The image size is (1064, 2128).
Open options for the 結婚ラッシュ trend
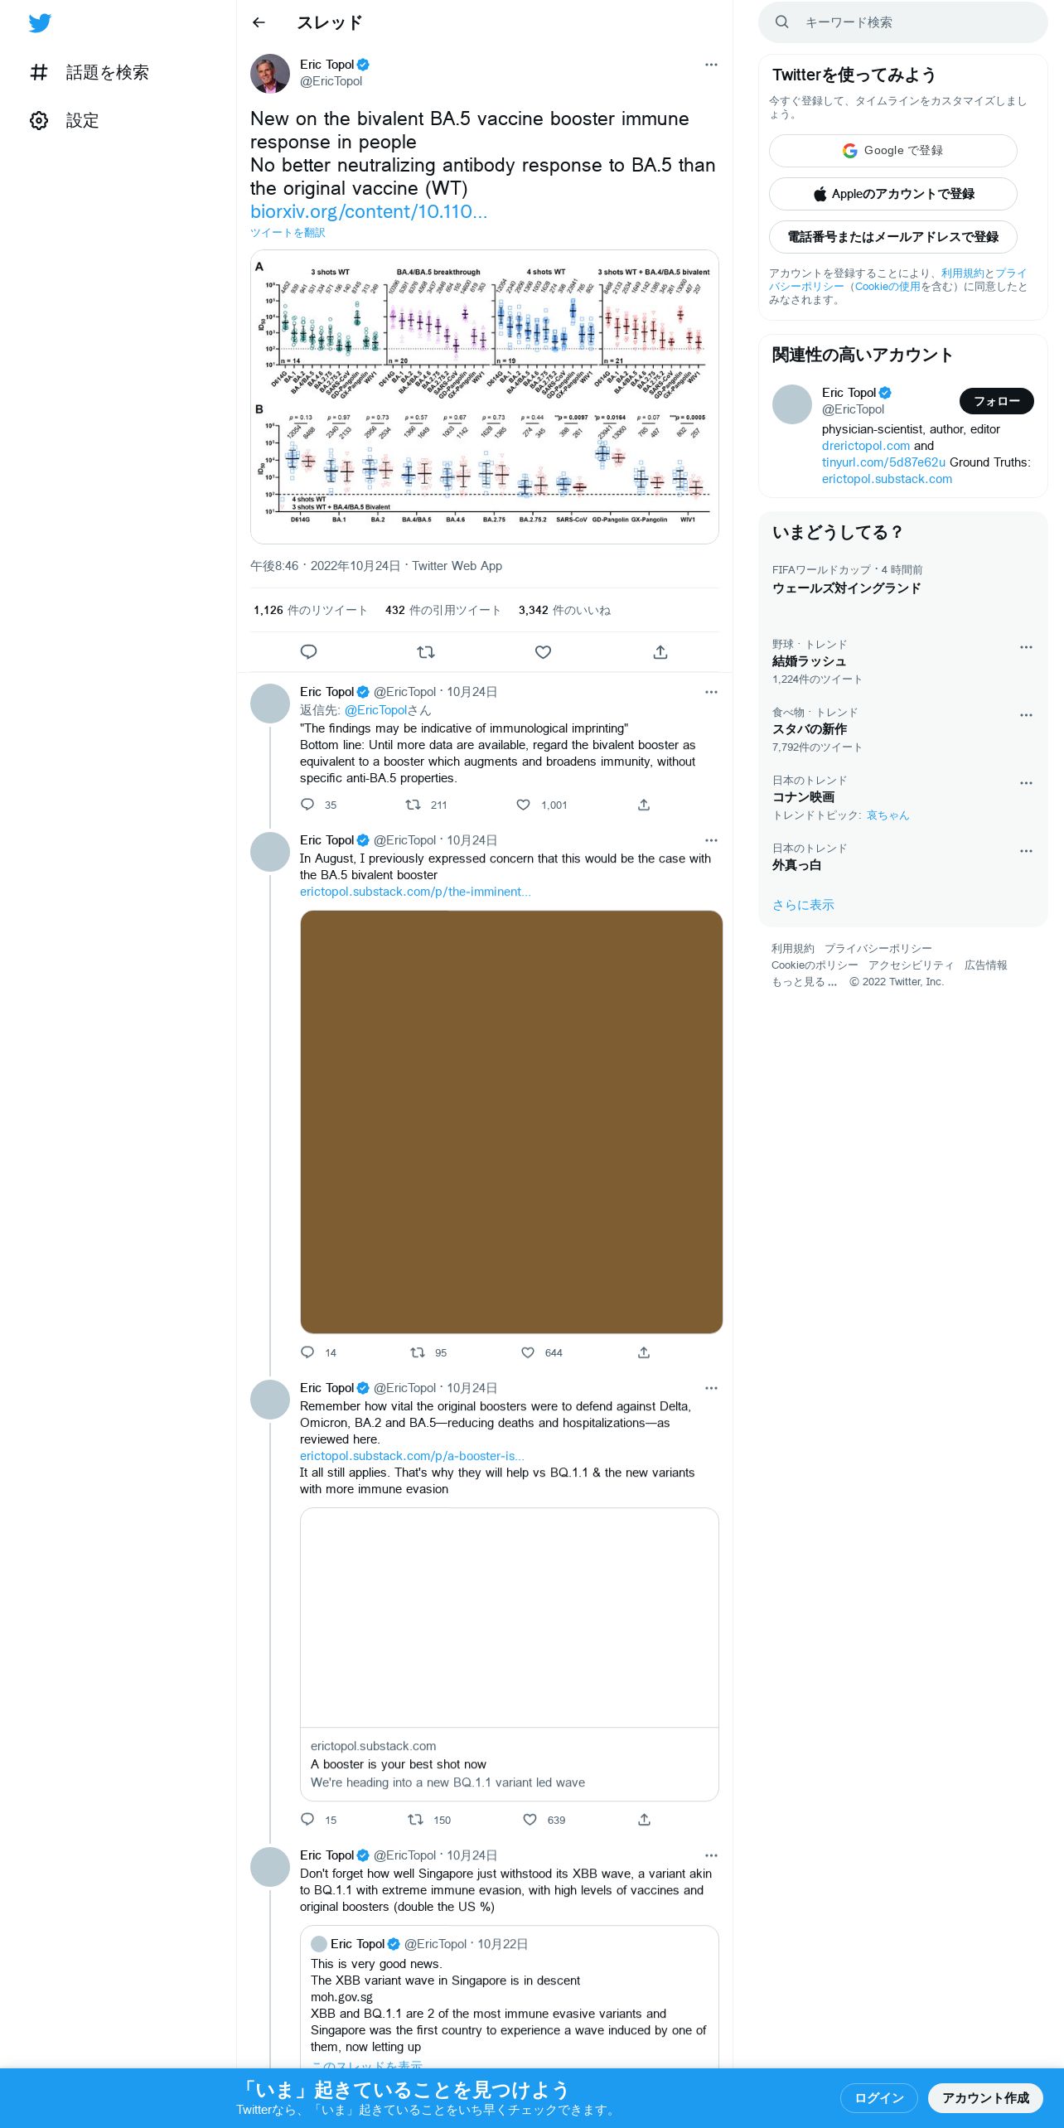1026,647
